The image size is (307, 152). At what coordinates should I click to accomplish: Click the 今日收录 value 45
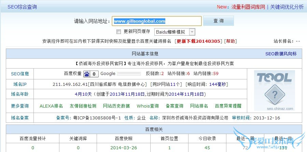click(x=207, y=148)
